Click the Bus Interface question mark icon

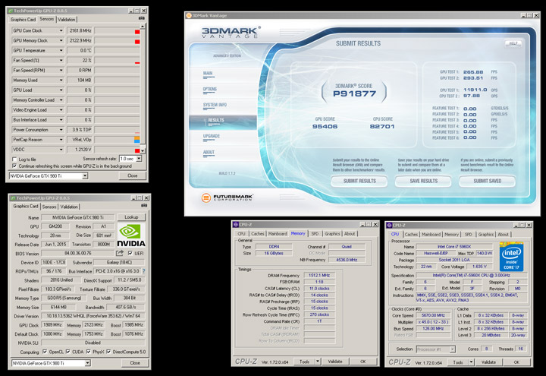coord(144,271)
